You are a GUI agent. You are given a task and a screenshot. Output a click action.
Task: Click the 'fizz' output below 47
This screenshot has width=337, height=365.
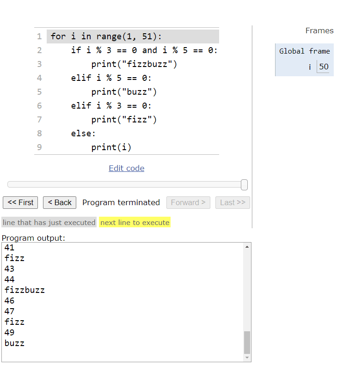pos(14,322)
